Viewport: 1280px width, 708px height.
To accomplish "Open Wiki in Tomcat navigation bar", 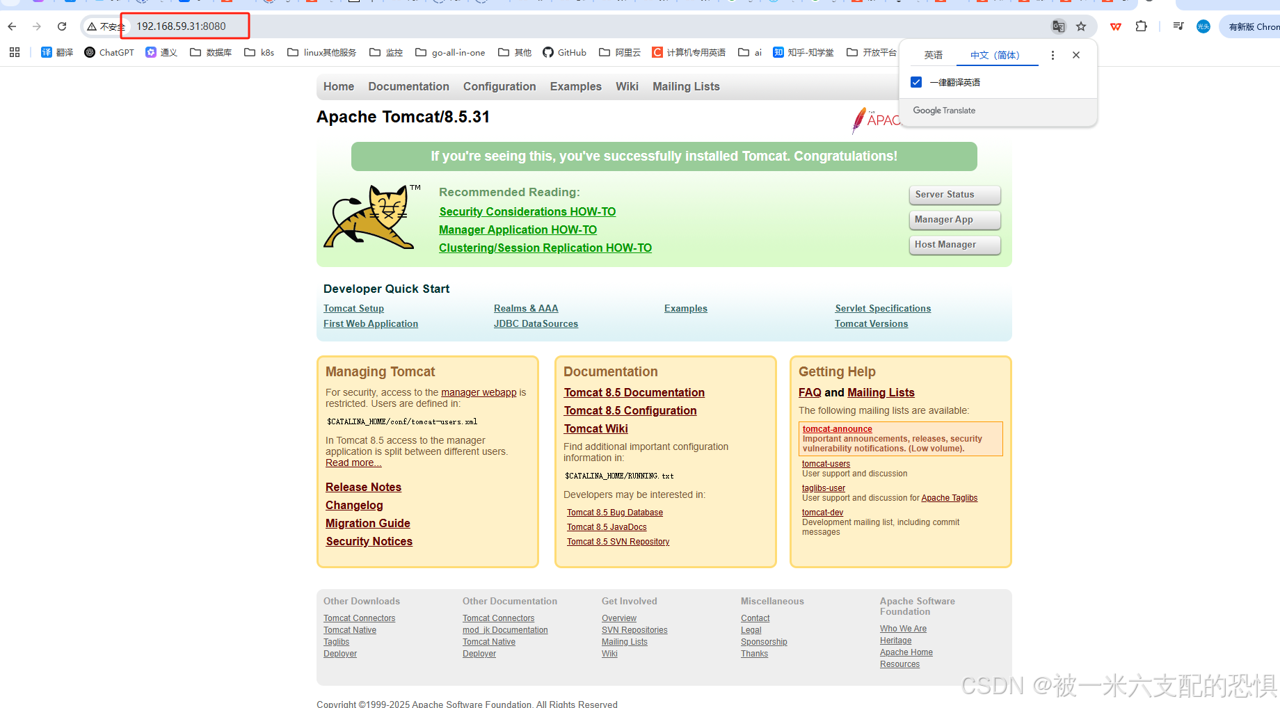I will coord(627,86).
